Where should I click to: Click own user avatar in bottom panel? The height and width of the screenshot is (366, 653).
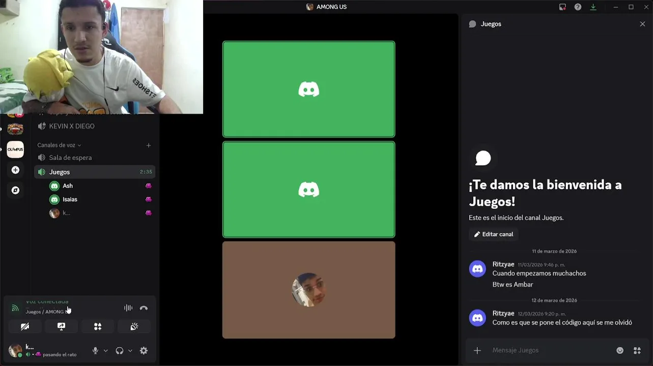15,350
